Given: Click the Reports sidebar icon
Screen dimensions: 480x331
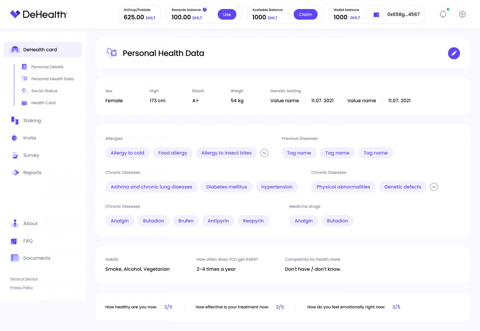Looking at the screenshot, I should click(x=15, y=172).
